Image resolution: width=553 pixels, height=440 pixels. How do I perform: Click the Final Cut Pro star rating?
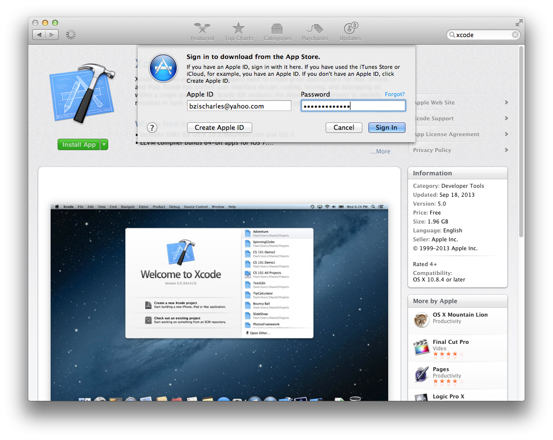448,354
